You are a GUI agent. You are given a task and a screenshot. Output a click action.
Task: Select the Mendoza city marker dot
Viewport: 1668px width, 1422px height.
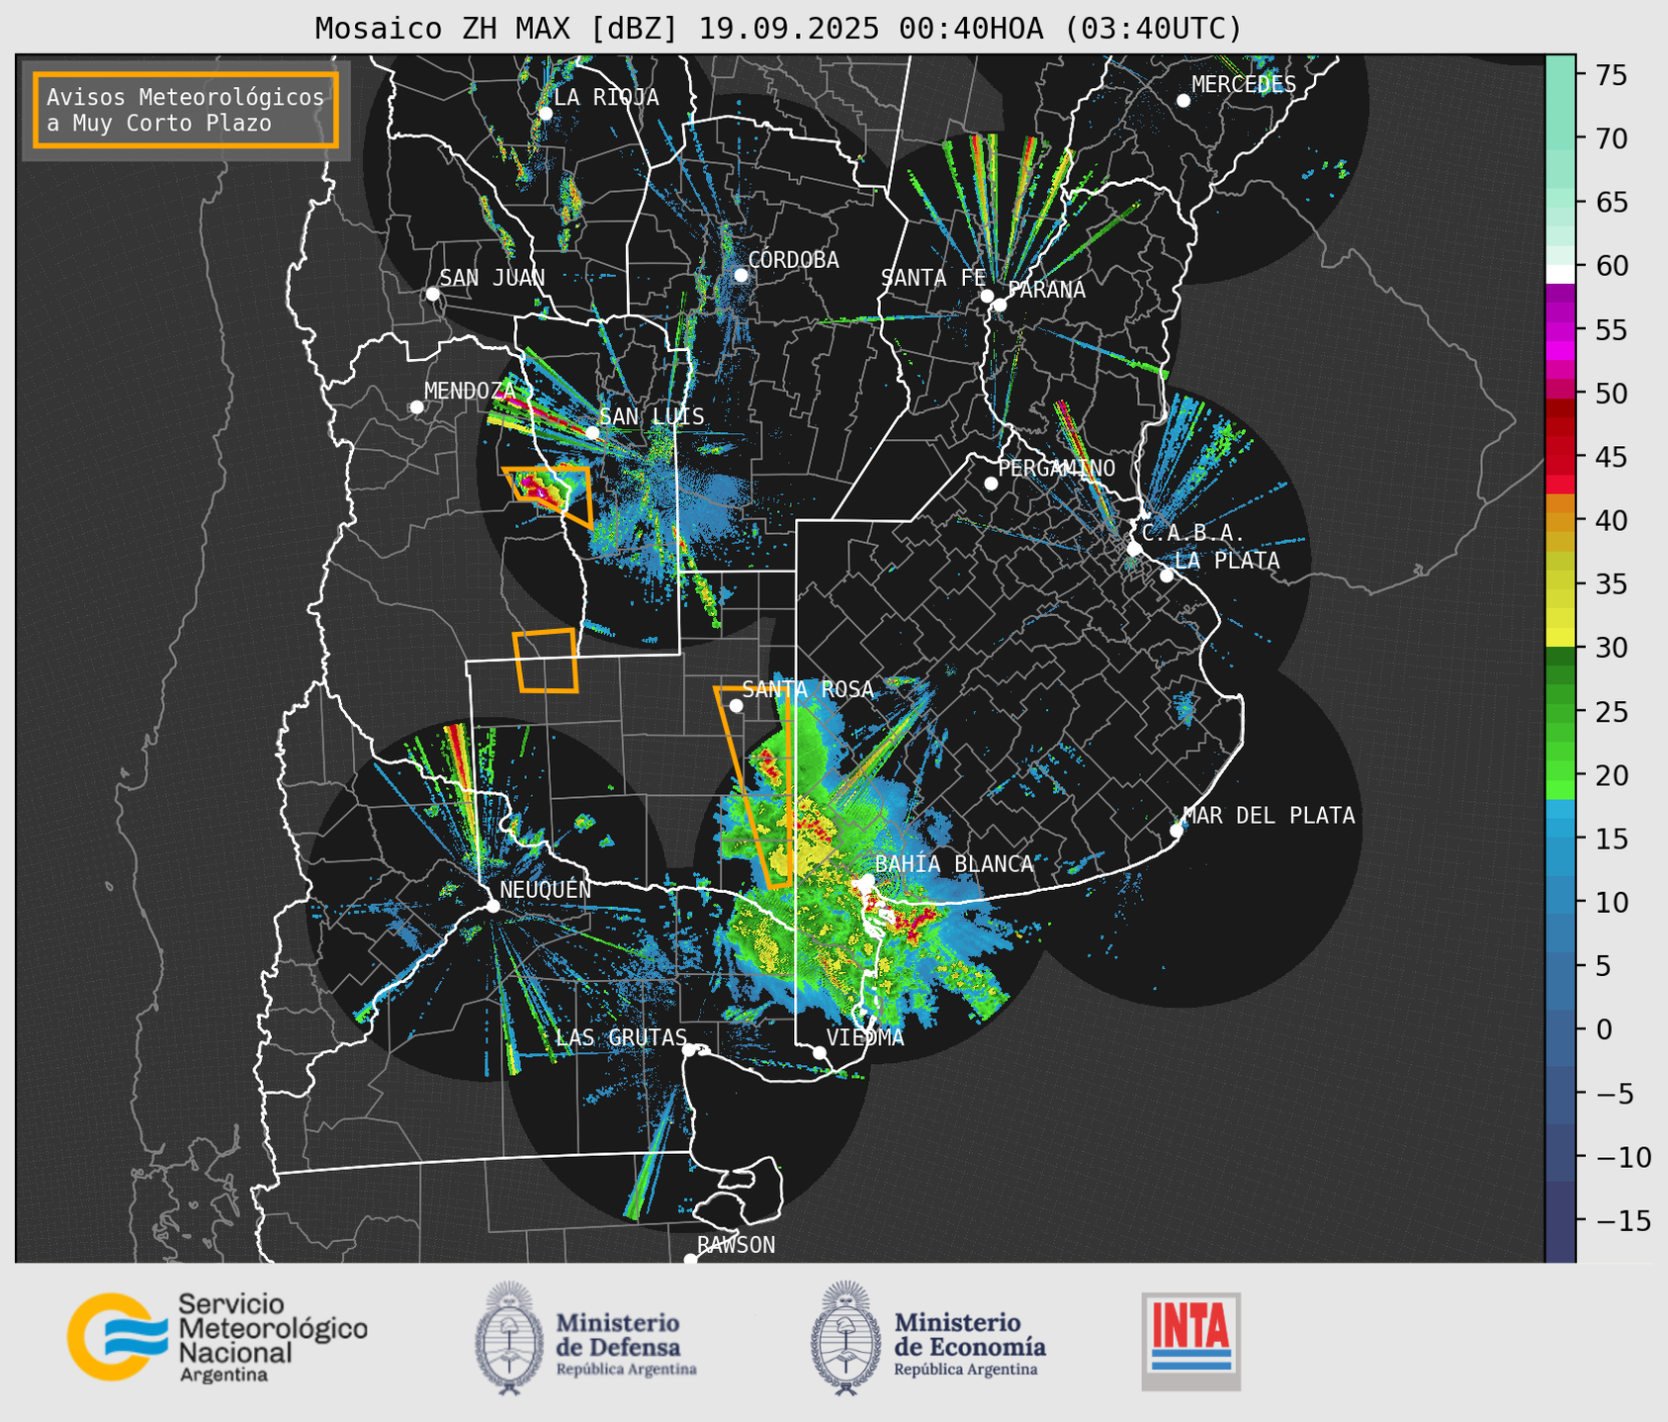click(416, 407)
